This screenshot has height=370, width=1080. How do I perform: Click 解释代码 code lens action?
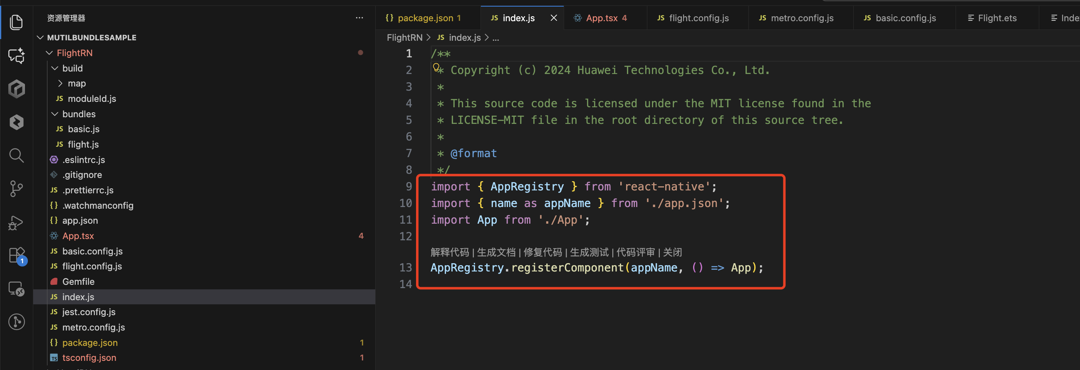click(449, 252)
